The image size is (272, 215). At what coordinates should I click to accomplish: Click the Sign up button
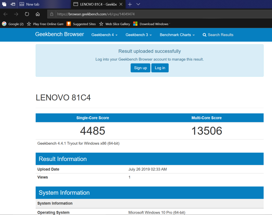click(x=140, y=68)
